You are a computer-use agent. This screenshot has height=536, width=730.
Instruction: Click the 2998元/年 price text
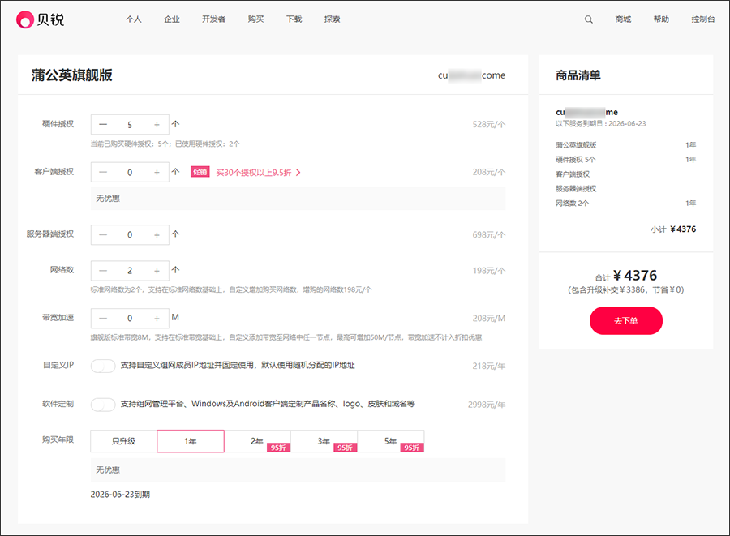click(x=487, y=405)
